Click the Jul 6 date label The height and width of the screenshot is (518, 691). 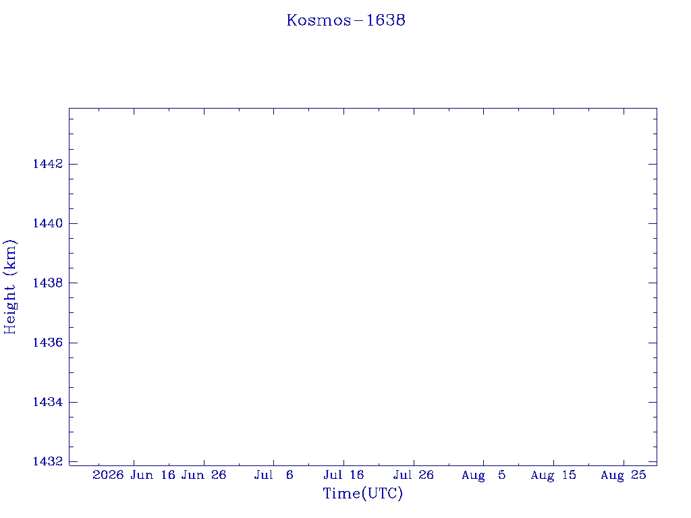[274, 475]
